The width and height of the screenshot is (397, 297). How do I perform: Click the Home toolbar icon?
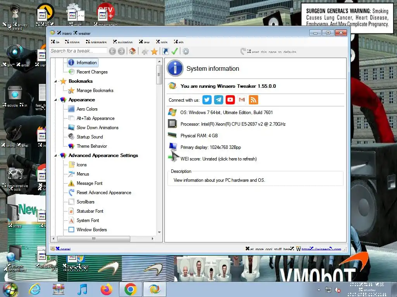click(132, 51)
